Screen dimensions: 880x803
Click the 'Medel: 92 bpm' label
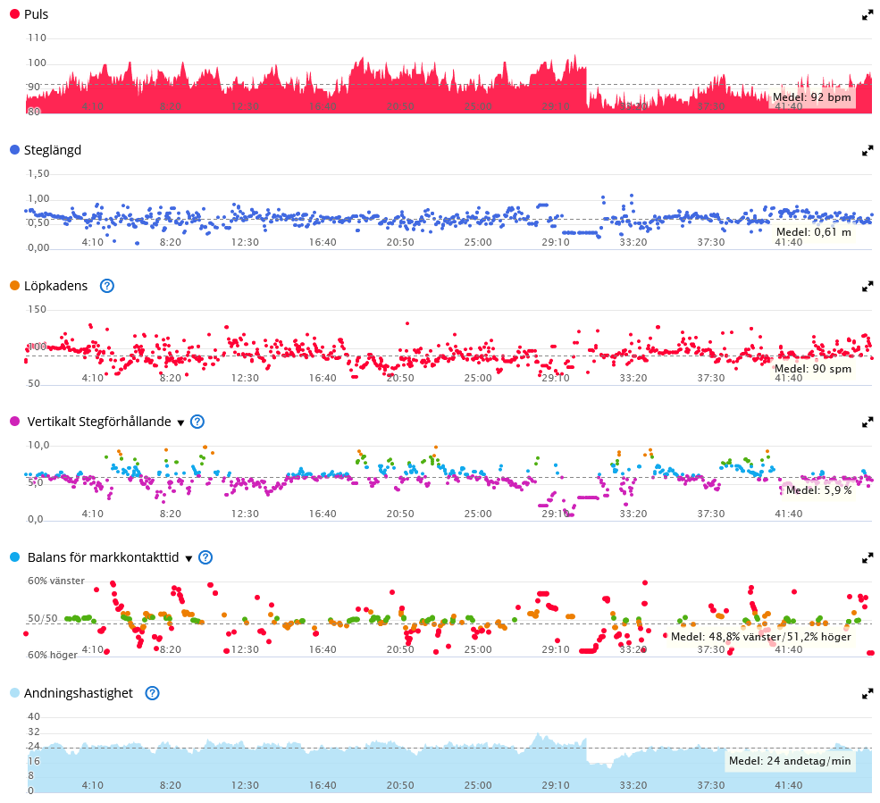(811, 97)
